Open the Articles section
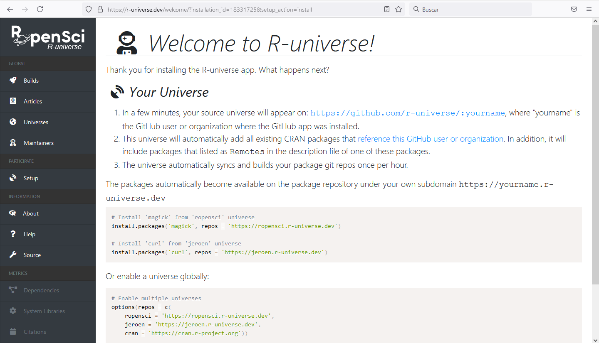Screen dimensions: 599x343 click(x=32, y=101)
